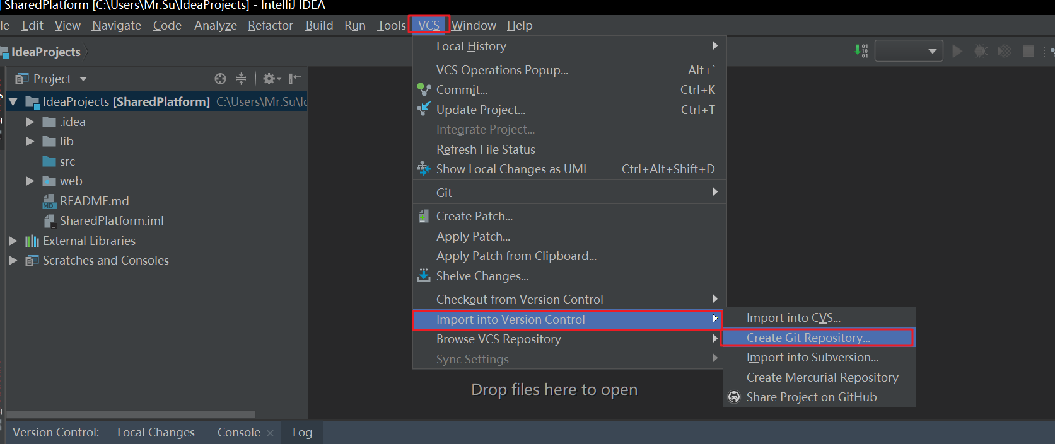This screenshot has height=444, width=1055.
Task: Select Refresh File Status
Action: [569, 149]
